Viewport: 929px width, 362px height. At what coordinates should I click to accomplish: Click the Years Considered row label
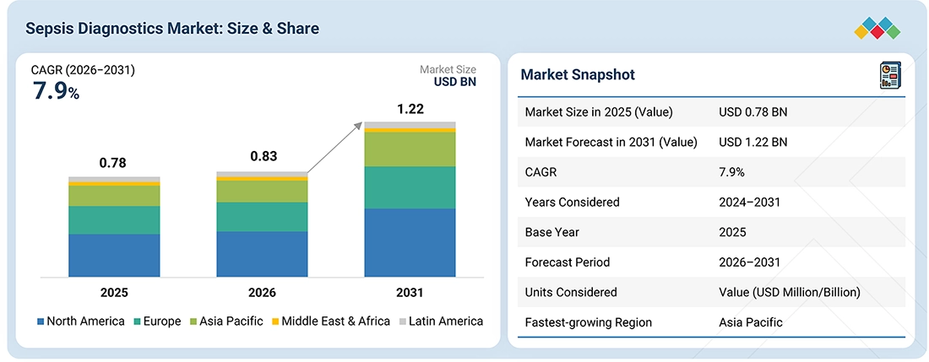pyautogui.click(x=573, y=203)
